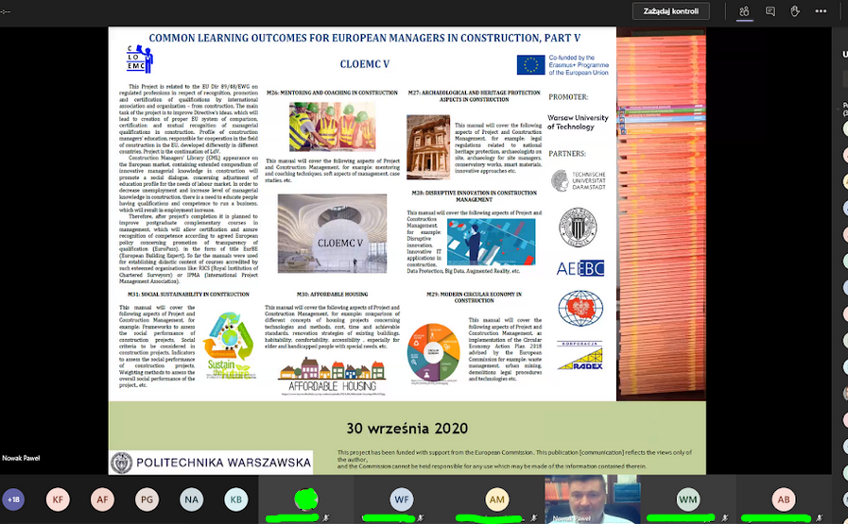Screen dimensions: 848x524
Task: Click Warsaw University of Technology text
Action: tap(578, 122)
